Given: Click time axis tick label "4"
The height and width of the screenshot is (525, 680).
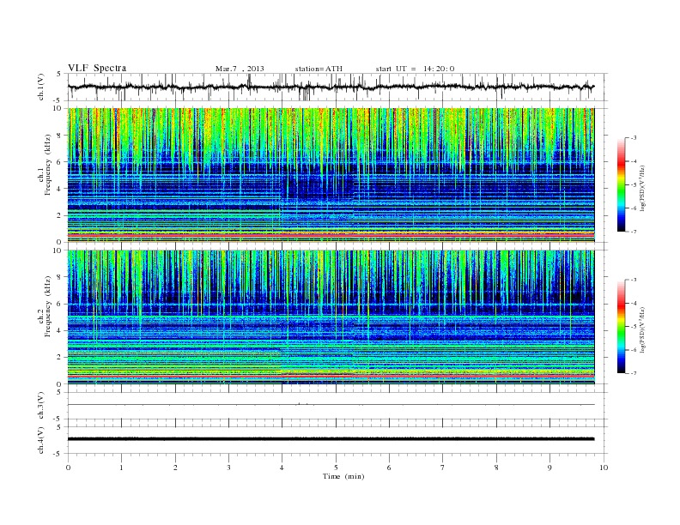Looking at the screenshot, I should (x=282, y=468).
